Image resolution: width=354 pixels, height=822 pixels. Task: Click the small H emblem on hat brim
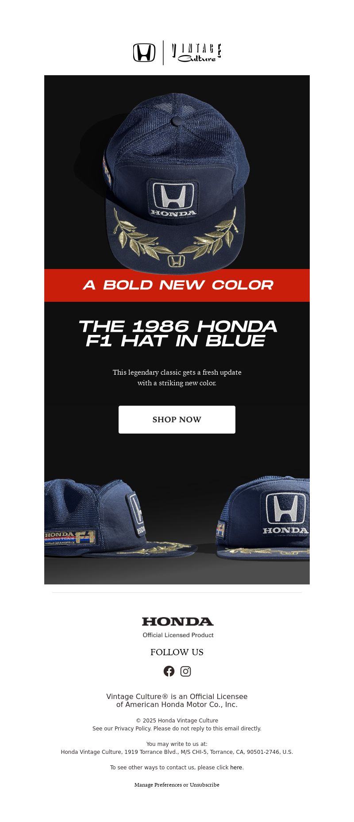(176, 261)
